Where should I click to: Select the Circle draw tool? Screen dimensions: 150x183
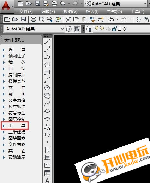[x=47, y=88]
